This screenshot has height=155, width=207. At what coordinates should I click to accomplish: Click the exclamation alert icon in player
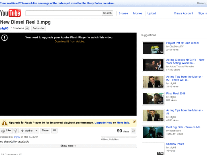point(4,38)
